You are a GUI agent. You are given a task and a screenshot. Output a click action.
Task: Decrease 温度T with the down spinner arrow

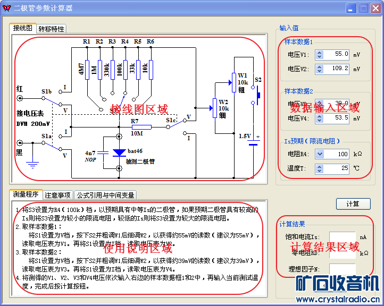(319, 171)
